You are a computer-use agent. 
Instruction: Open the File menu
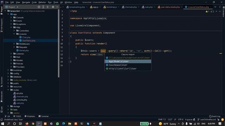7,2
